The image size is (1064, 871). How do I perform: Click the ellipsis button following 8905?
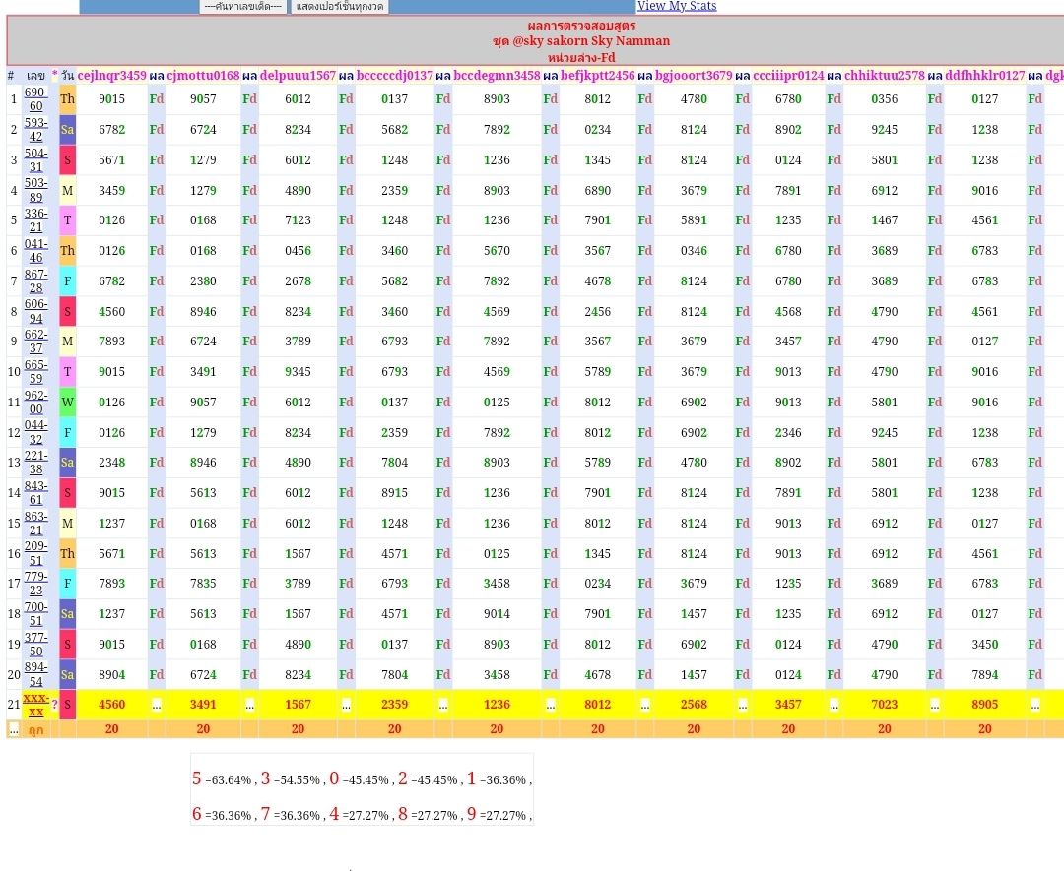pyautogui.click(x=1034, y=705)
